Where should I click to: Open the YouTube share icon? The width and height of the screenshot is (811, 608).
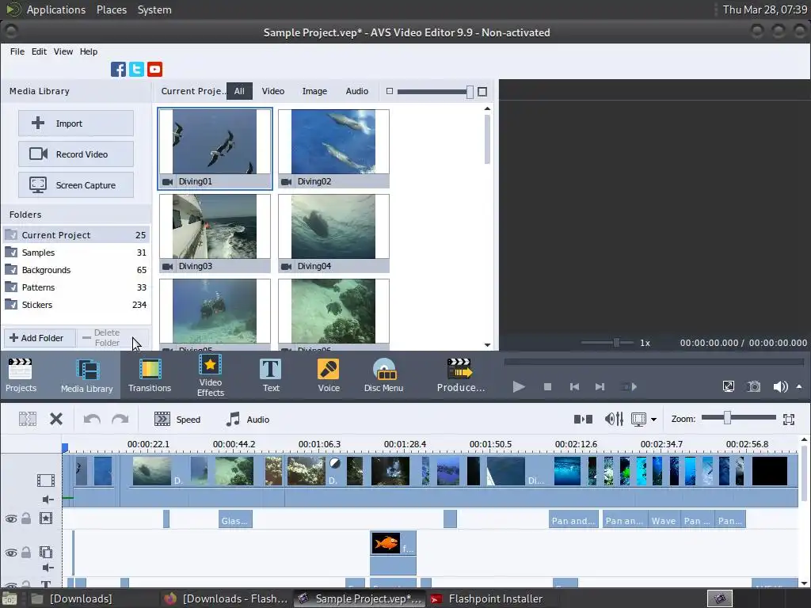click(x=154, y=70)
